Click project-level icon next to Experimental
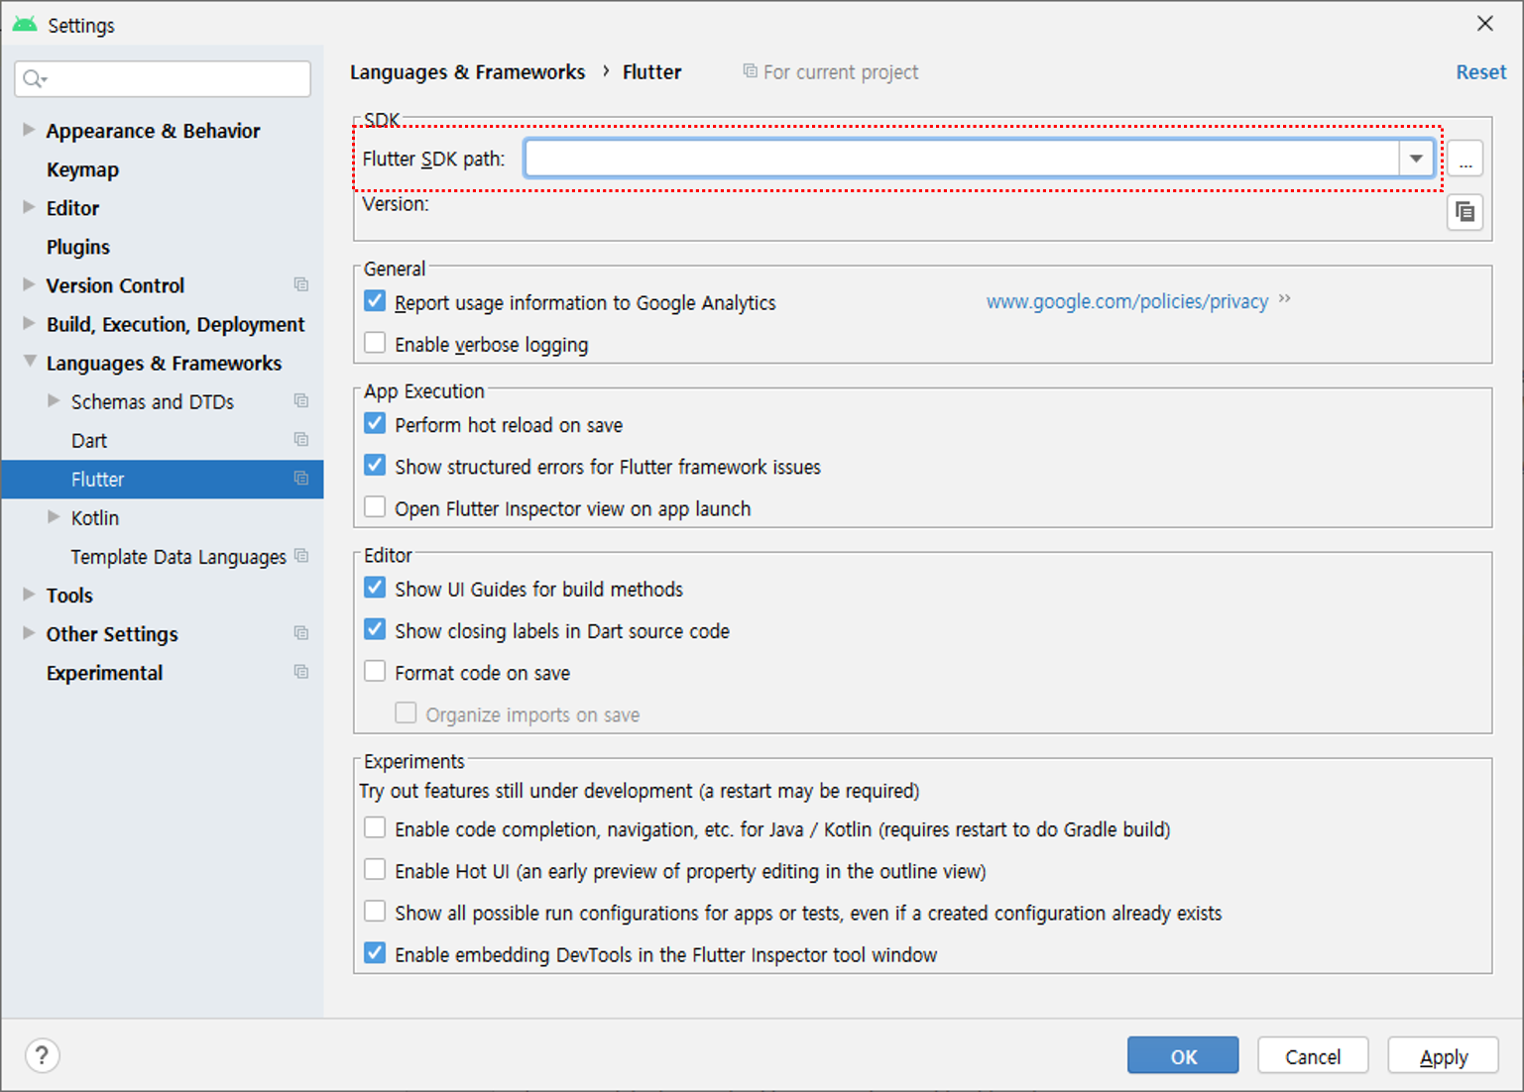This screenshot has width=1524, height=1092. [x=301, y=672]
